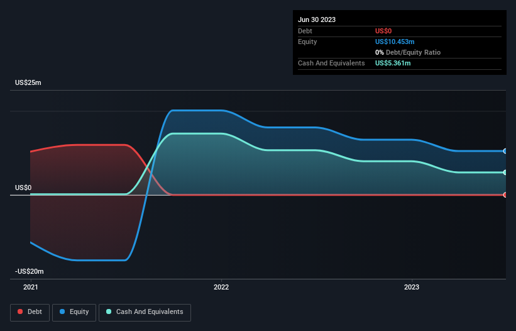Click the US$25m axis label
This screenshot has height=331, width=516.
[x=28, y=82]
